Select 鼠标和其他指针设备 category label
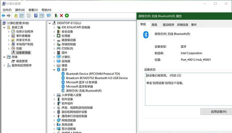This screenshot has height=133, width=232. pyautogui.click(x=74, y=112)
